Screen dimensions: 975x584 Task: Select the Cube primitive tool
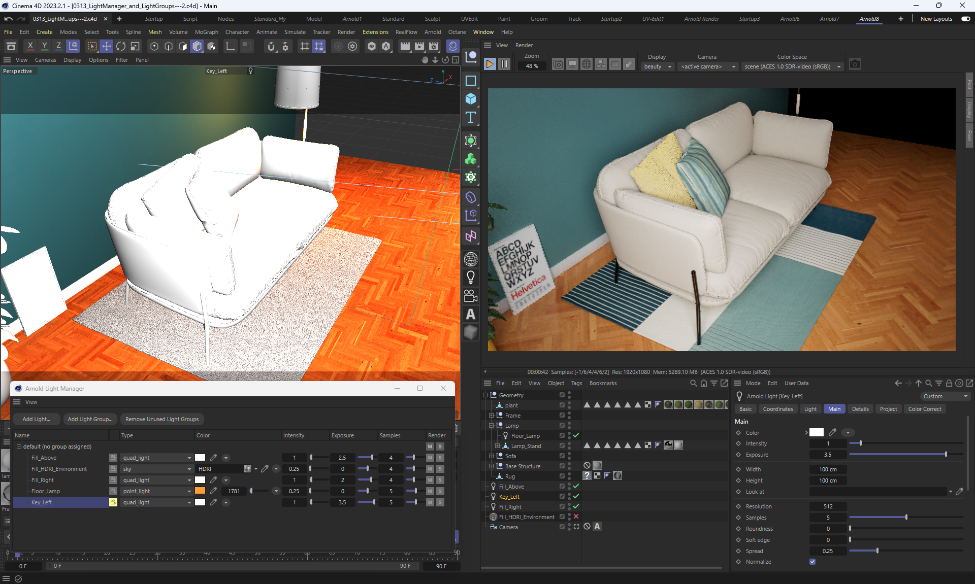coord(471,99)
